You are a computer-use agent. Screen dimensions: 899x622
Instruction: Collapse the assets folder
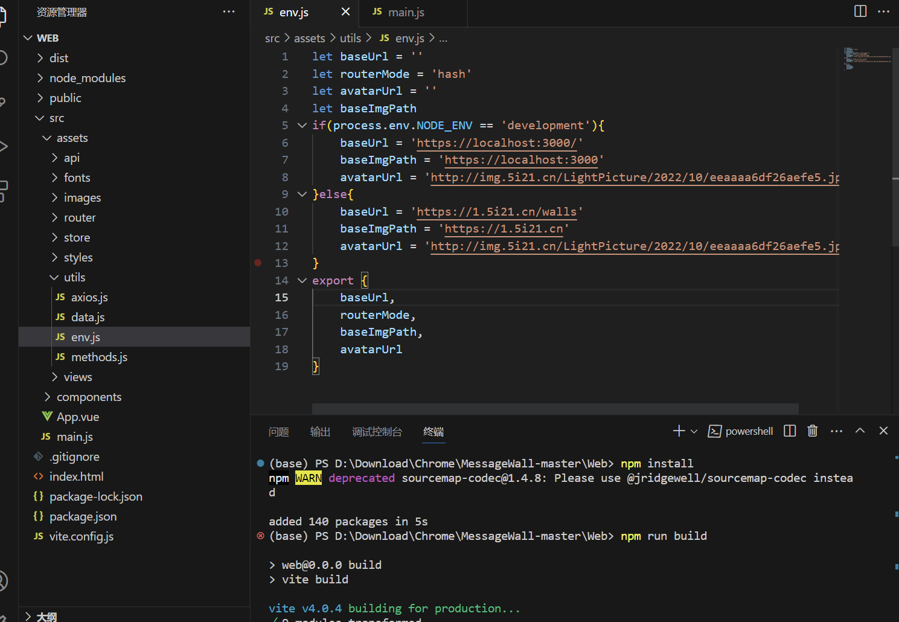(x=47, y=138)
